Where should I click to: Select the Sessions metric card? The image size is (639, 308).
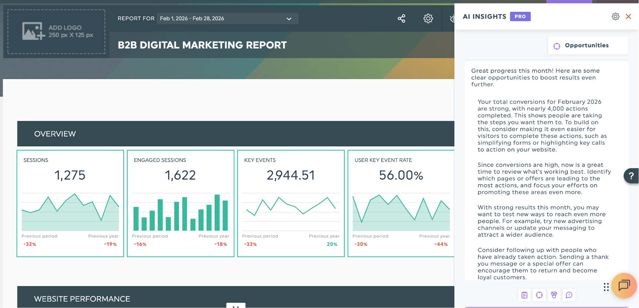70,203
